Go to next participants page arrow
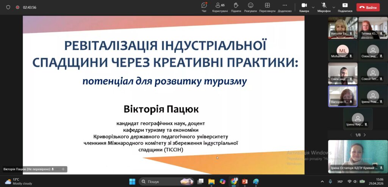The width and height of the screenshot is (388, 187). (x=365, y=135)
